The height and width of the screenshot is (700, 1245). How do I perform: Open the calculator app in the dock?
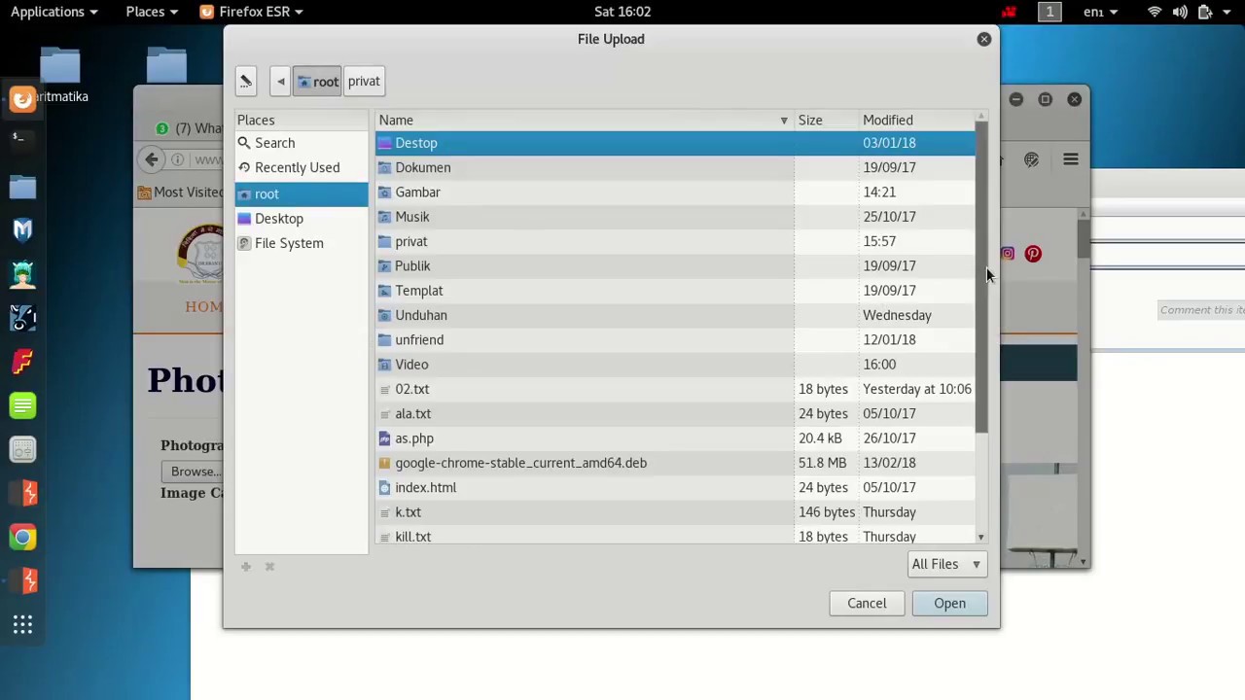[x=22, y=449]
